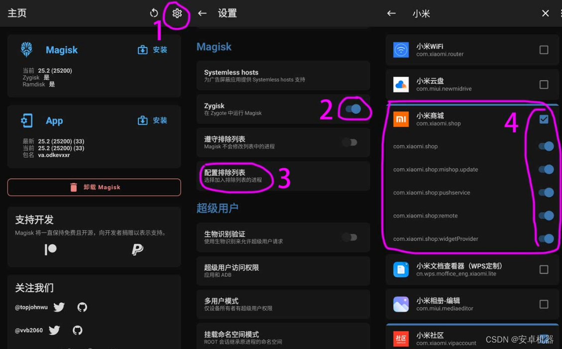Open 挂载命名空间模式 dropdown setting
The image size is (562, 349).
[283, 336]
